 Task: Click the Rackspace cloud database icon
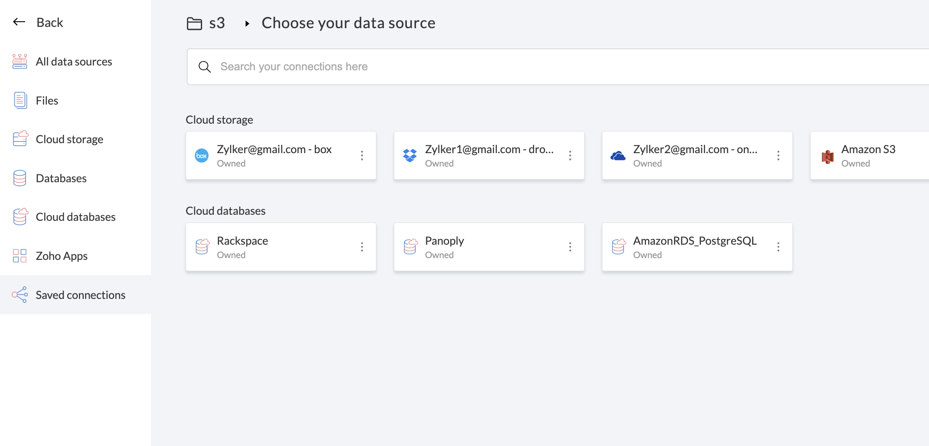202,246
